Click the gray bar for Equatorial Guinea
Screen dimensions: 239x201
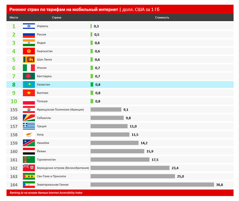click(x=152, y=185)
